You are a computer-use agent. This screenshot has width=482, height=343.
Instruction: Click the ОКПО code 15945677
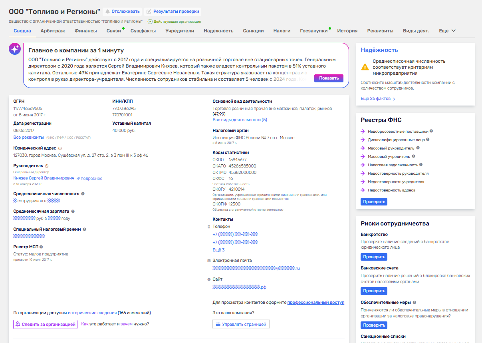(238, 160)
